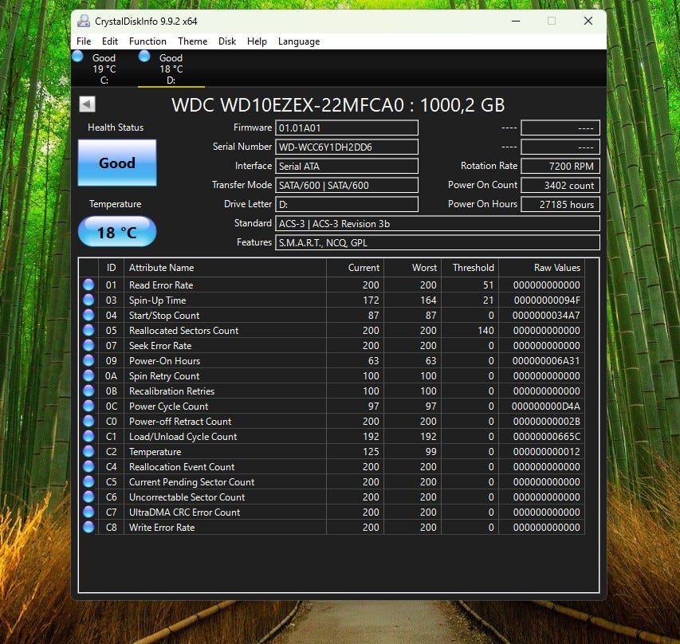Click the 18 °C temperature button
680x644 pixels.
point(117,232)
